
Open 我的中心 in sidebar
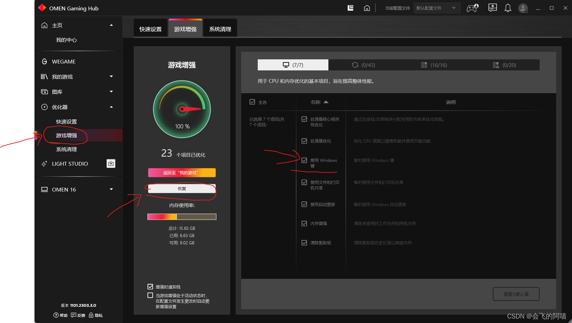[67, 40]
